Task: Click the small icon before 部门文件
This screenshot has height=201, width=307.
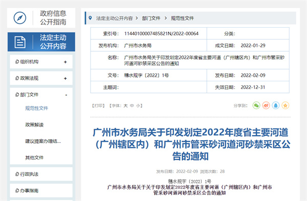Action: point(17,95)
